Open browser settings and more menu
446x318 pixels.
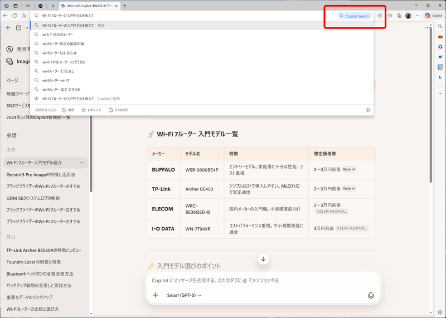pyautogui.click(x=417, y=16)
